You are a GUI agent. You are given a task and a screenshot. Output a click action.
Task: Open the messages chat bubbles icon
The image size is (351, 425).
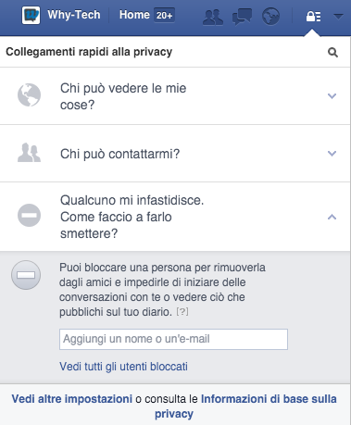point(242,17)
